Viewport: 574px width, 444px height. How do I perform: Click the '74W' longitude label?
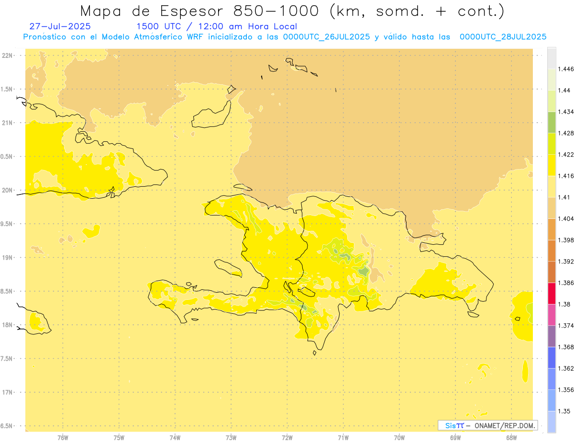175,438
